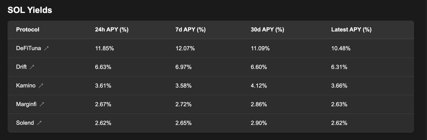Click the 24h APY (%) column header
This screenshot has height=140, width=427.
click(x=112, y=30)
